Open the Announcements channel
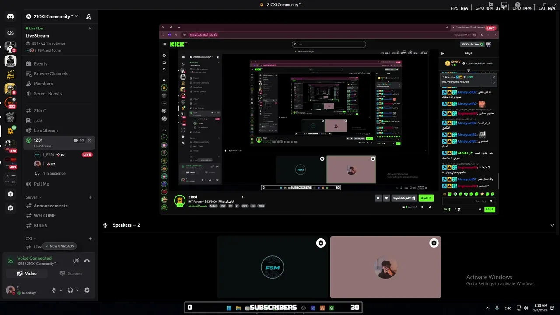The height and width of the screenshot is (315, 560). (59, 206)
